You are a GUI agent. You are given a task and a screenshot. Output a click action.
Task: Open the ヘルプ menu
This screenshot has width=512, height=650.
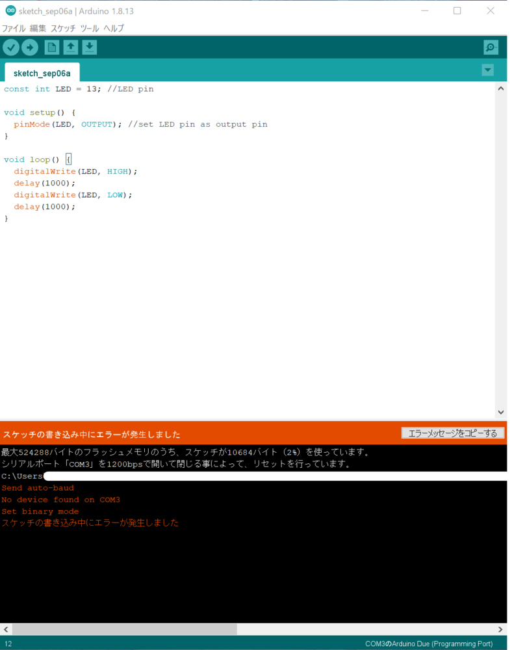pos(114,29)
